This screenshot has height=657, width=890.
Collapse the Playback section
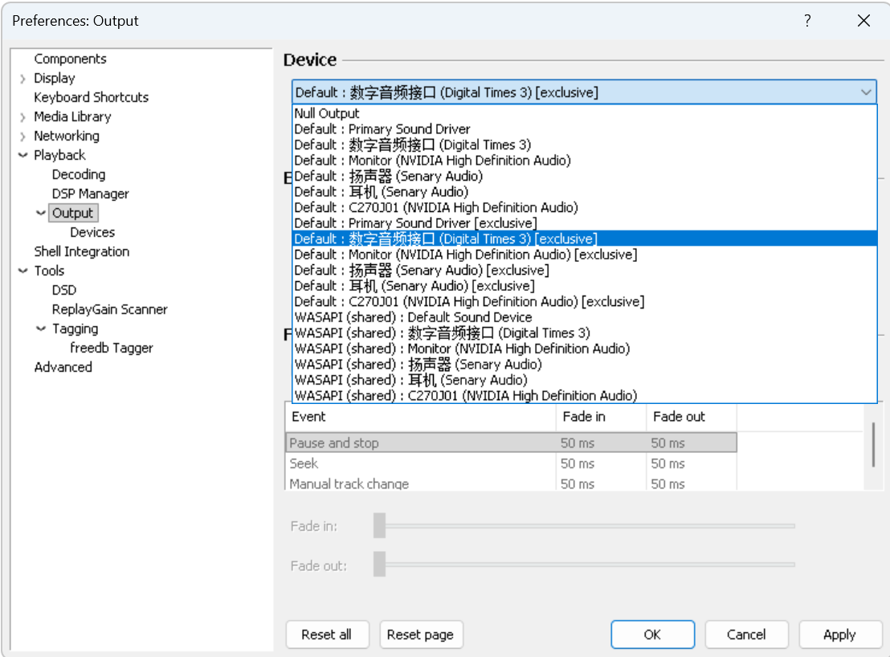22,155
